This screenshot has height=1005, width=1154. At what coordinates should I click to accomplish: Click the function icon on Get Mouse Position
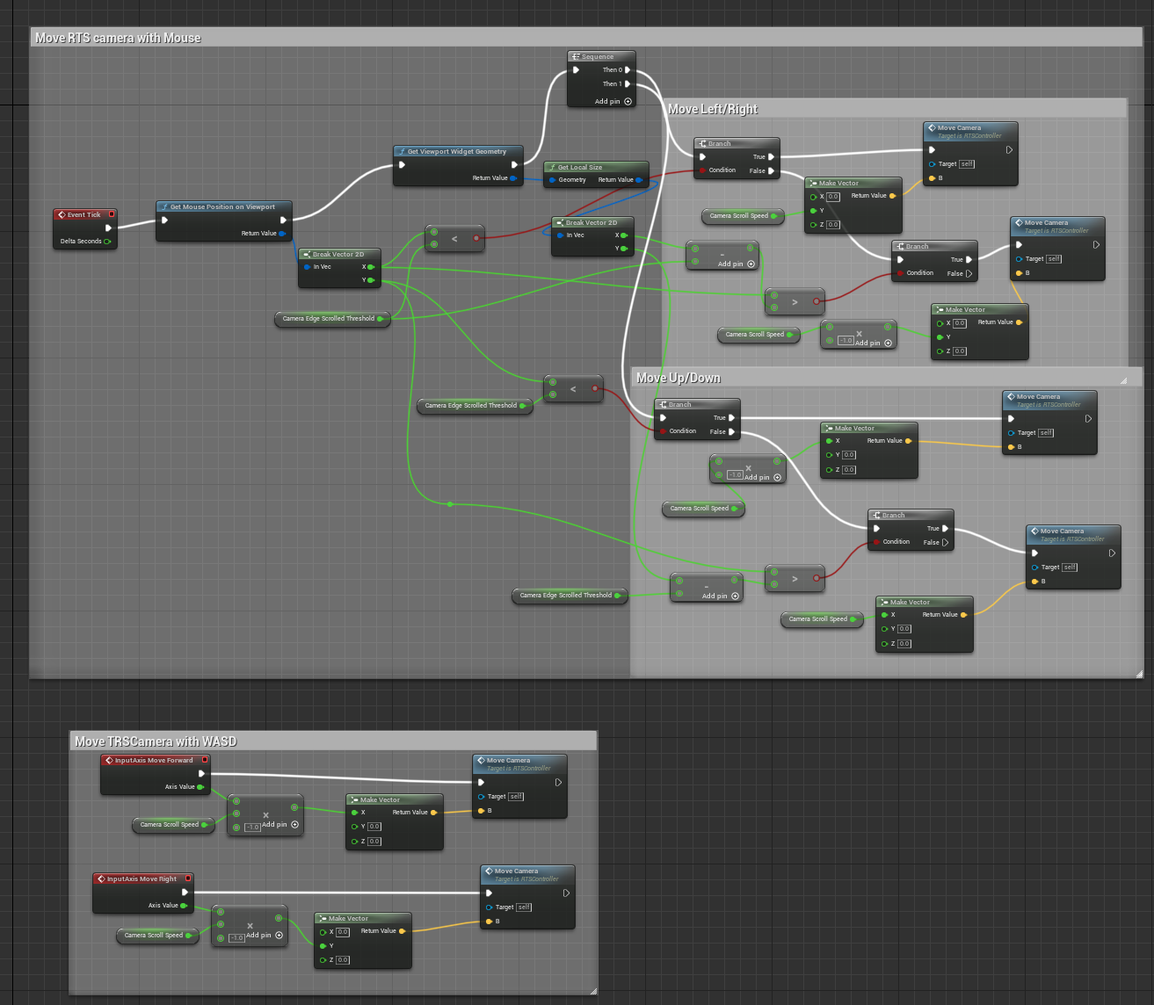[x=164, y=207]
